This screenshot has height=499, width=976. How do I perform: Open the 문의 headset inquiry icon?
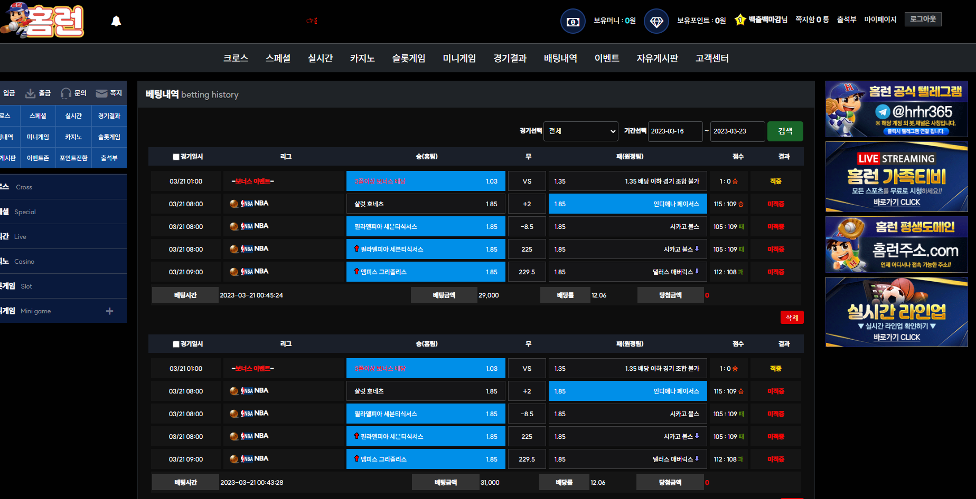click(x=65, y=93)
